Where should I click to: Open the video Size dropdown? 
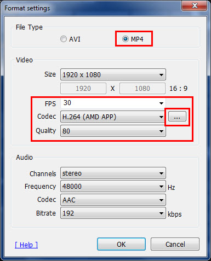(113, 74)
